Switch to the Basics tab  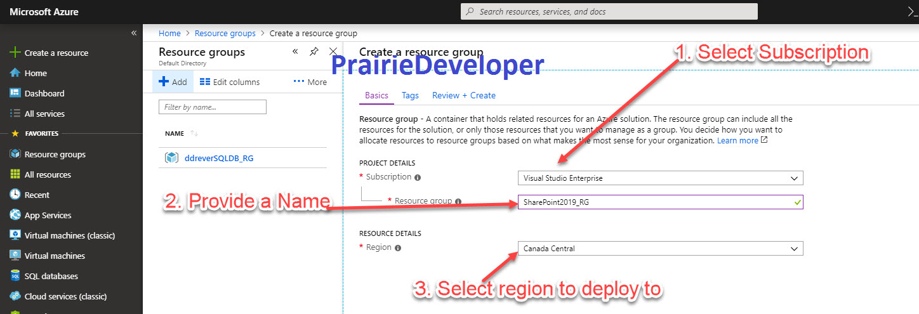point(376,95)
